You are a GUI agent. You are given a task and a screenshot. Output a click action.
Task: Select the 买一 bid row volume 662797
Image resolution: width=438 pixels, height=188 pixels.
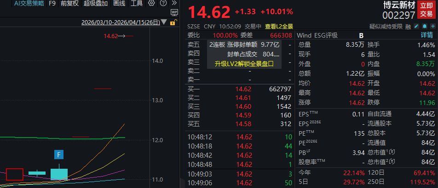[280, 89]
